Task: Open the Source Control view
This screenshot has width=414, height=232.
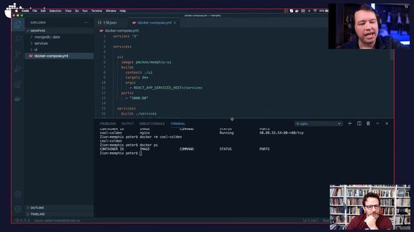Action: click(18, 54)
